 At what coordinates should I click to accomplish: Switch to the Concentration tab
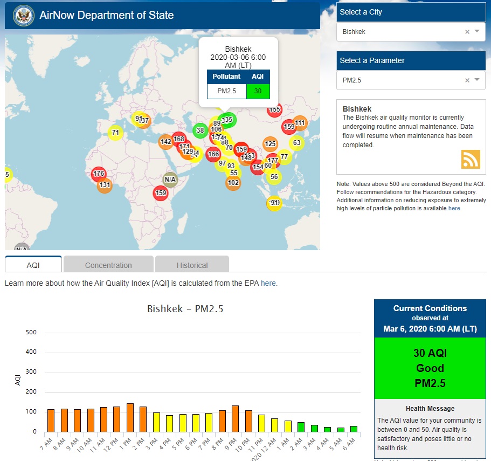[x=108, y=265]
